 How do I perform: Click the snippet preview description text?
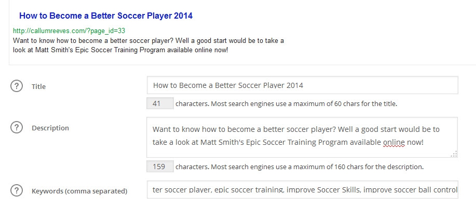[x=148, y=45]
